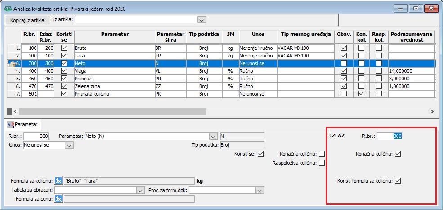
Task: Toggle Kon. kol. checkbox for Priznata kolicina row
Action: (x=361, y=94)
